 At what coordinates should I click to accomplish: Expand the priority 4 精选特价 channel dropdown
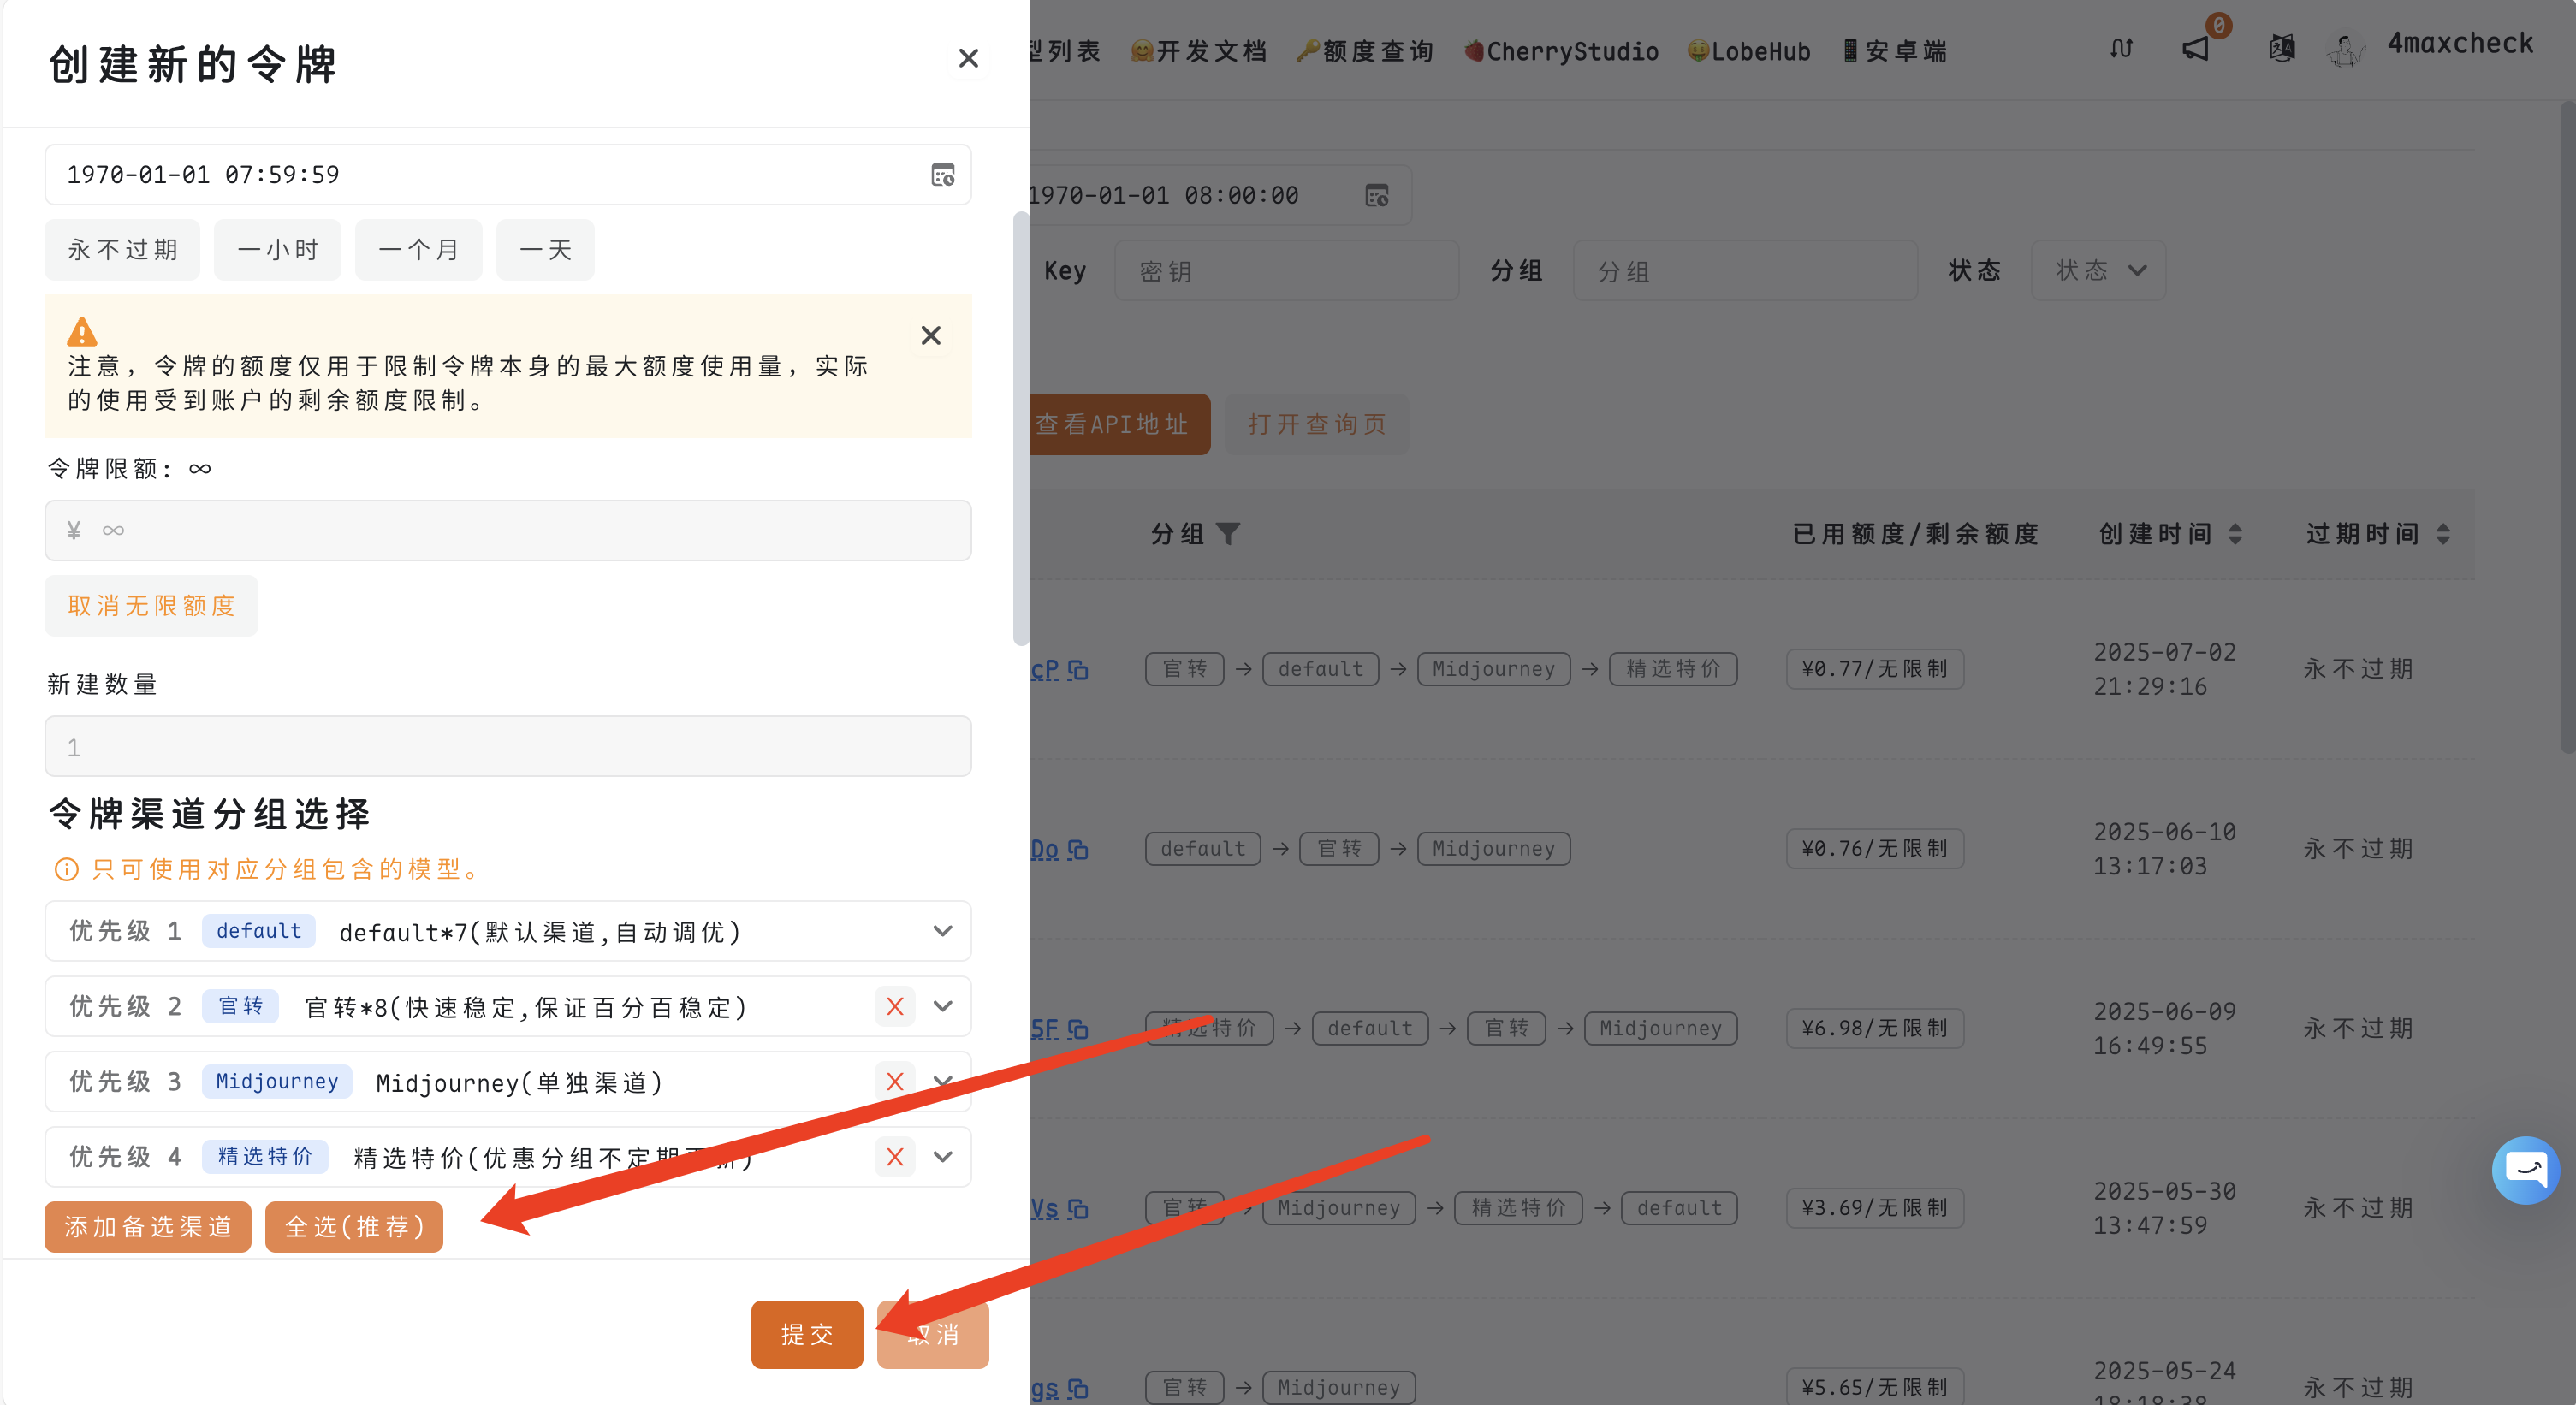click(x=942, y=1157)
